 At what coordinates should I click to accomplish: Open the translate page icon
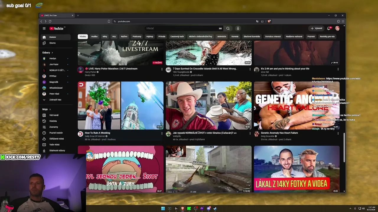tap(257, 21)
